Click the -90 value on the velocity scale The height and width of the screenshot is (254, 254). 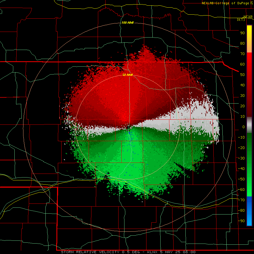241,221
